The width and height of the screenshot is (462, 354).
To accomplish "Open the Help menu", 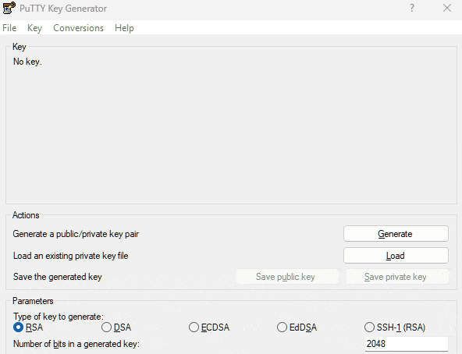I will pyautogui.click(x=124, y=28).
